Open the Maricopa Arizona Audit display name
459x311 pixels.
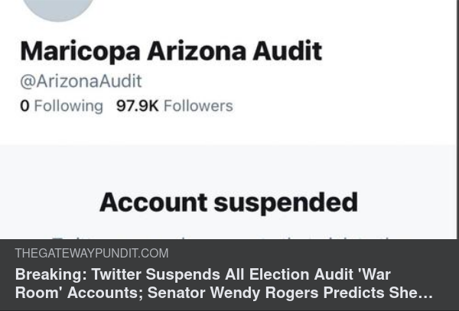(x=171, y=51)
